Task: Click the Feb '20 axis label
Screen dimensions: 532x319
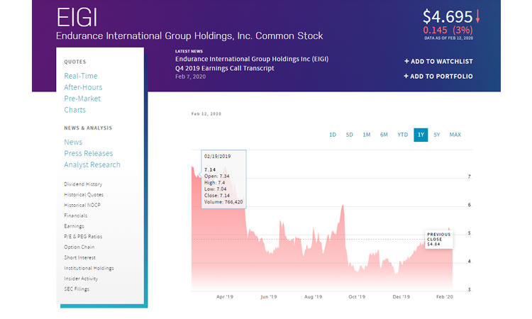Action: [x=445, y=296]
